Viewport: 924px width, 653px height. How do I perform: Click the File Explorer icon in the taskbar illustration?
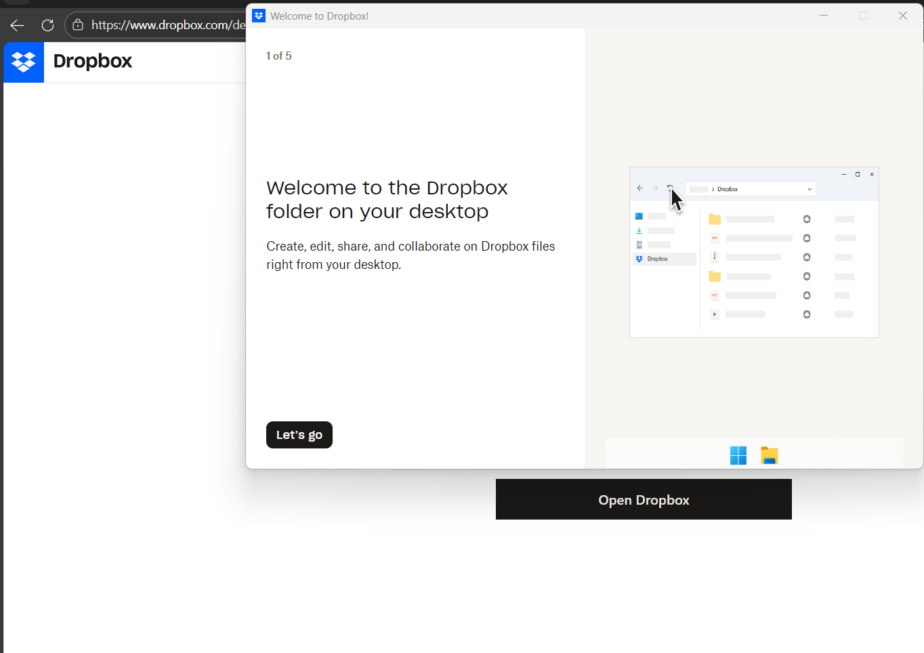pyautogui.click(x=770, y=455)
